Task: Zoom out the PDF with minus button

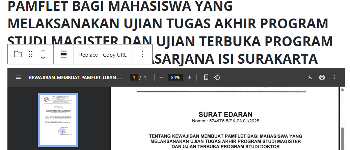Action: (161, 77)
